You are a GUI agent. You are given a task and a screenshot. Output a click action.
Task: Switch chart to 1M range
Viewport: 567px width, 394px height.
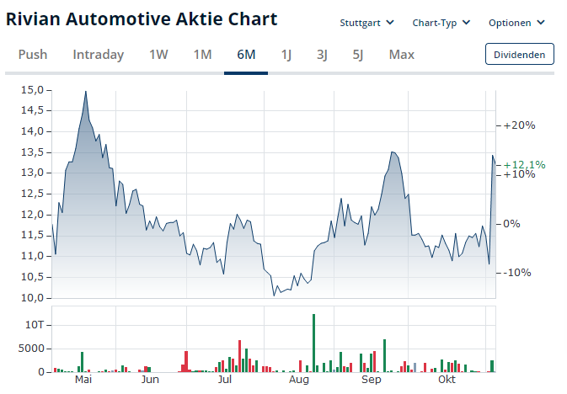tap(202, 55)
